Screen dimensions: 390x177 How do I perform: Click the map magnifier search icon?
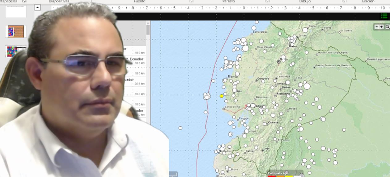pos(387,27)
